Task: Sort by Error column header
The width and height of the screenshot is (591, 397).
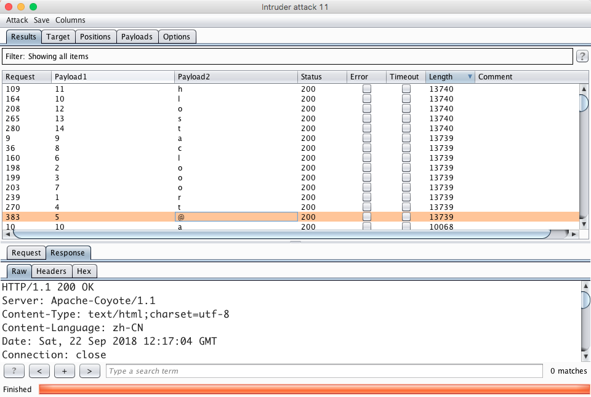Action: pyautogui.click(x=366, y=77)
